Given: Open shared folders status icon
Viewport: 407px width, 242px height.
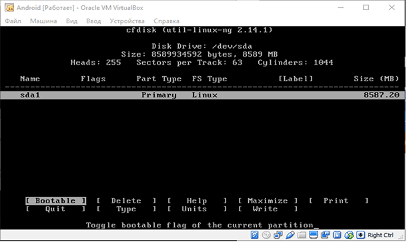Looking at the screenshot, I should pyautogui.click(x=302, y=235).
